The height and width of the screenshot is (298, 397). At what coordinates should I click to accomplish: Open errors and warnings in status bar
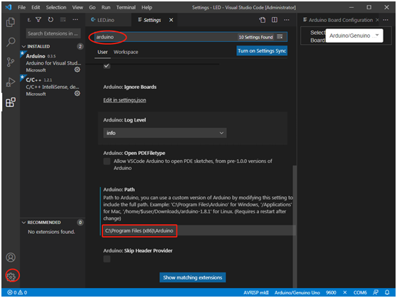17,292
